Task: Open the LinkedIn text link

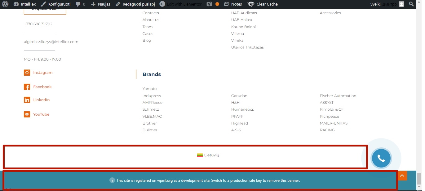Action: tap(42, 100)
